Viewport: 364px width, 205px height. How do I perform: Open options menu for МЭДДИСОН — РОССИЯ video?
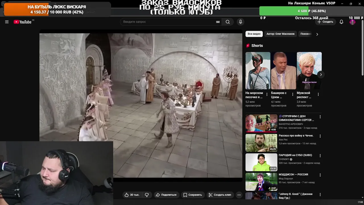(x=320, y=175)
